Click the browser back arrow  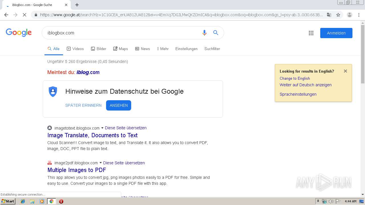point(6,15)
